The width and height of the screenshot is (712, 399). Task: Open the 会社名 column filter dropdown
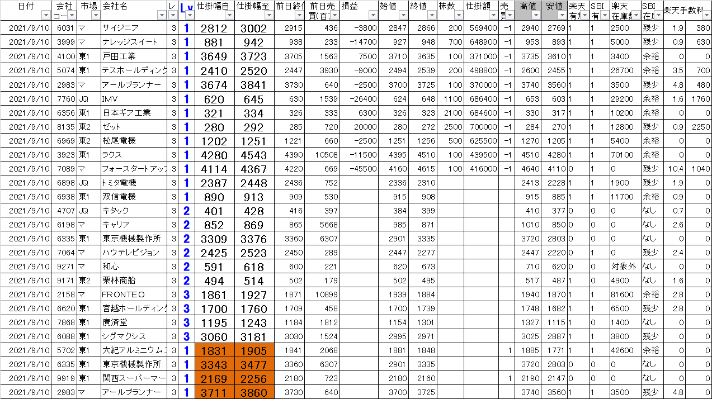(162, 16)
